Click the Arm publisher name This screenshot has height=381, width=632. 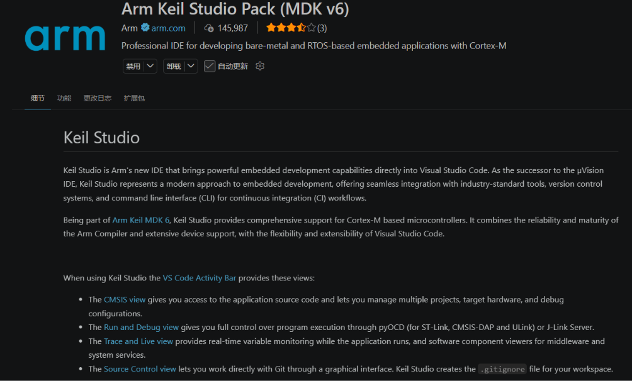click(130, 28)
